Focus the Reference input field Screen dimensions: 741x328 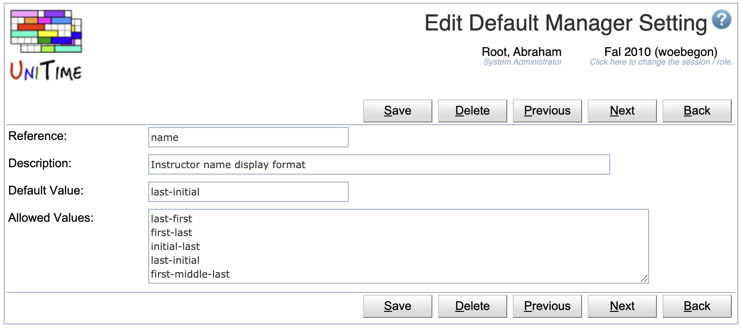[249, 137]
